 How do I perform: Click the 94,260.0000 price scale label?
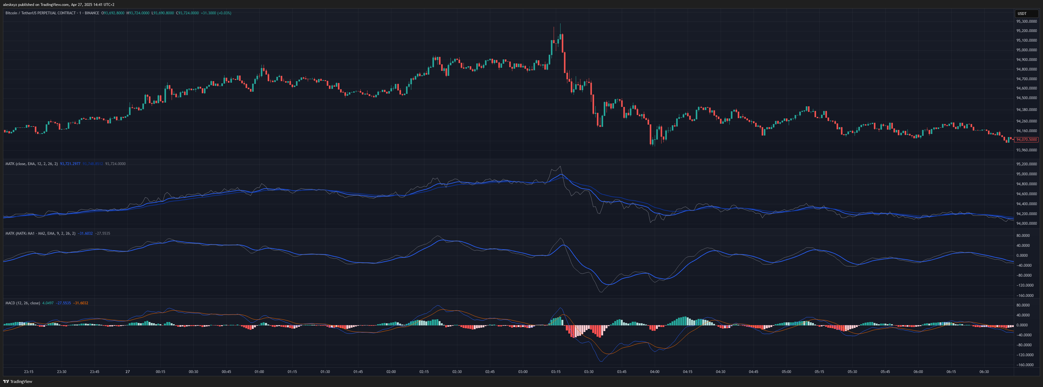coord(1027,121)
